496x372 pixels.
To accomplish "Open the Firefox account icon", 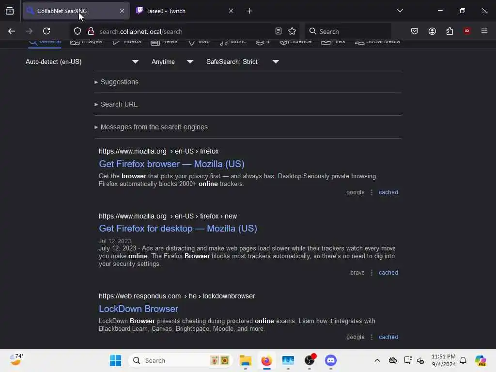I will click(432, 31).
